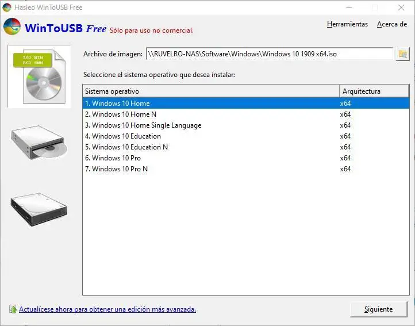Viewport: 415px width, 326px height.
Task: Click the title bar application icon
Action: tap(7, 7)
